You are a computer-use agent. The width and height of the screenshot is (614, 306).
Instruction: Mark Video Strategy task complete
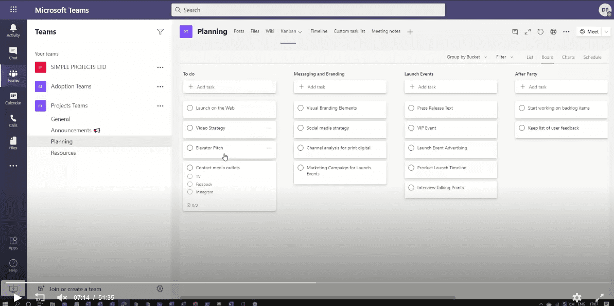[x=190, y=128]
